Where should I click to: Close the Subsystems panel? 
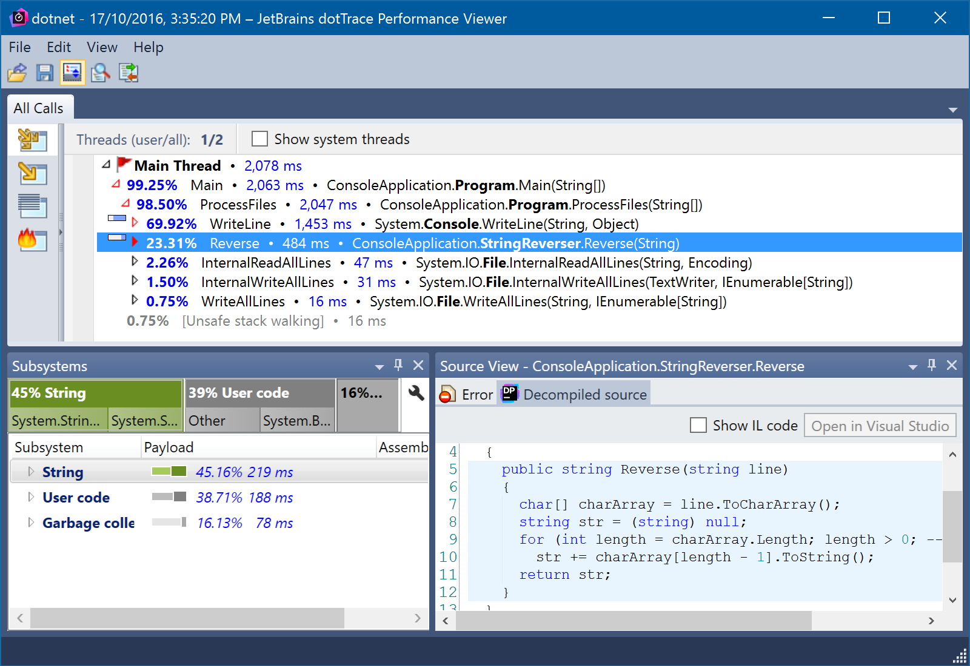pos(418,365)
